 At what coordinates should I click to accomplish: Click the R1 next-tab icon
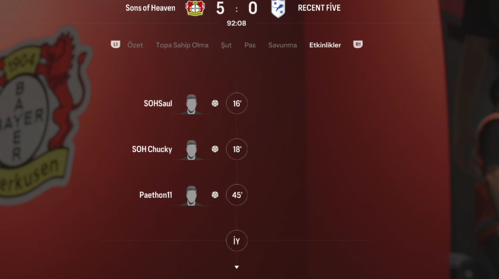(x=358, y=44)
